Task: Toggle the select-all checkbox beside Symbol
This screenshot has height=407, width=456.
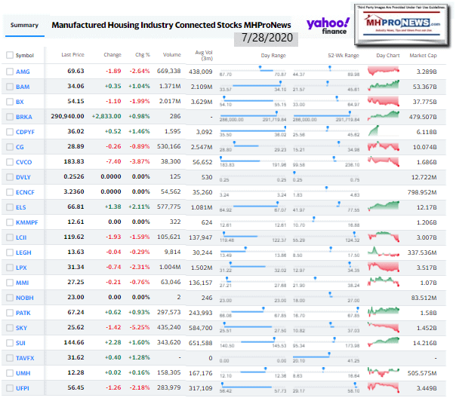Action: click(x=9, y=55)
